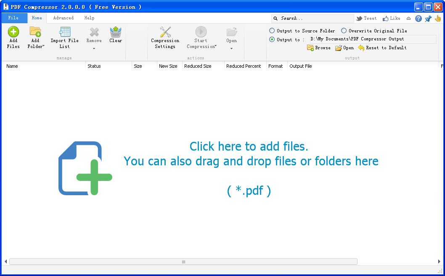The width and height of the screenshot is (445, 276).
Task: Click the green Add Files icon
Action: click(13, 32)
